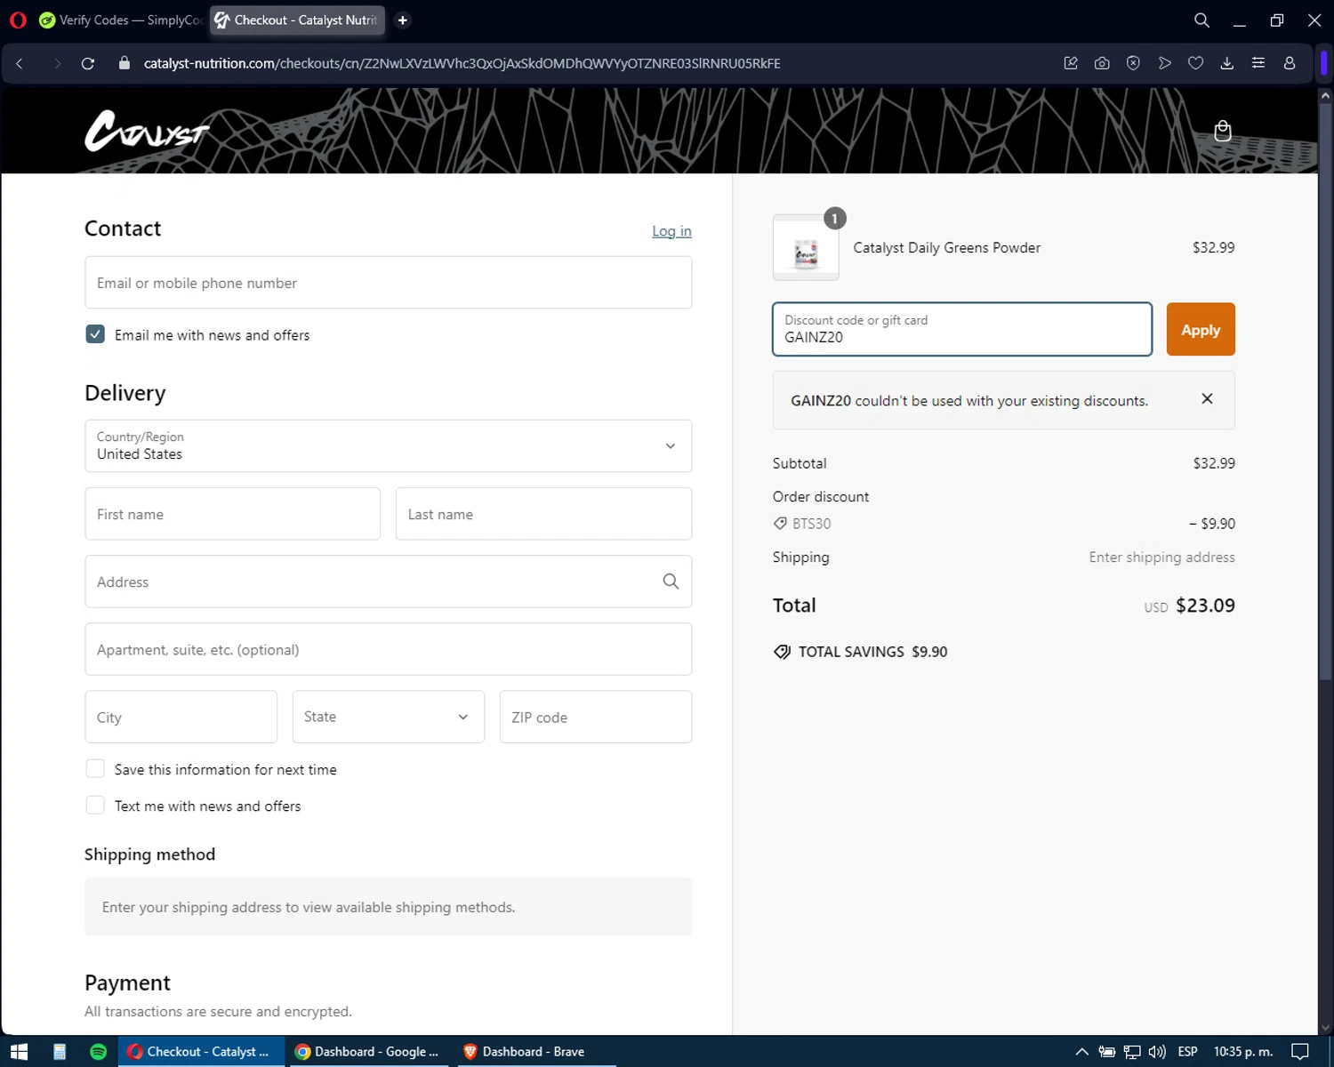The height and width of the screenshot is (1067, 1334).
Task: Open the shopping bag cart icon
Action: click(1223, 131)
